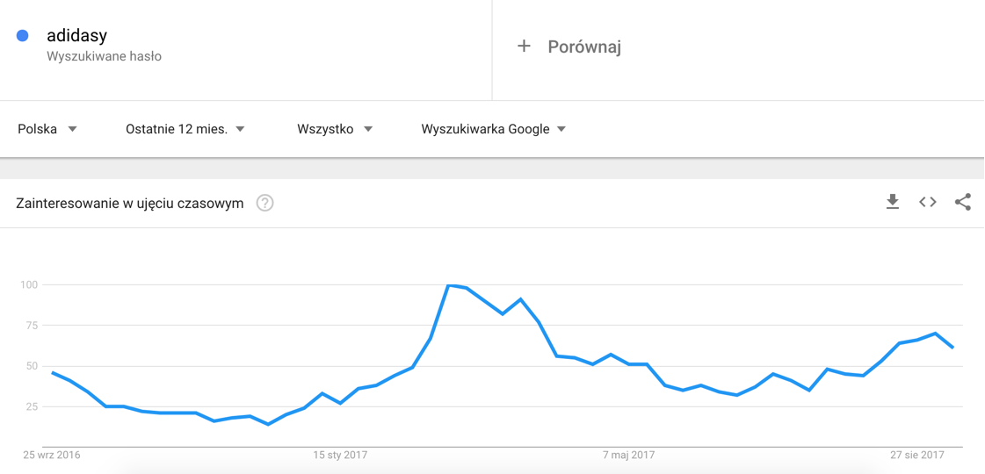985x474 pixels.
Task: Click the download CSV icon
Action: pos(892,203)
